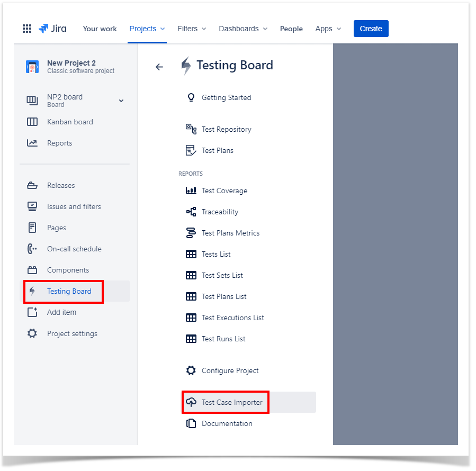The width and height of the screenshot is (476, 471).
Task: Select the Apps menu label
Action: (x=324, y=29)
